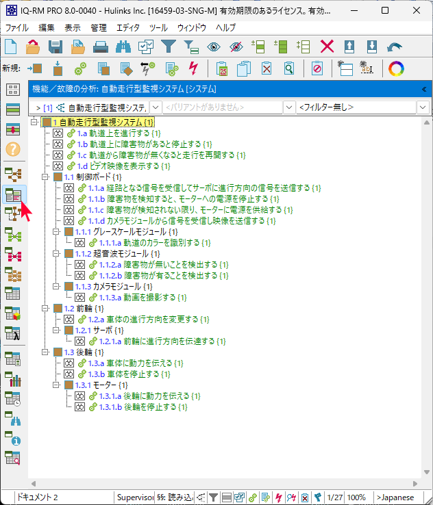Viewport: 433px width, 505px height.
Task: Toggle the crossed-out eye hide icon
Action: click(236, 47)
